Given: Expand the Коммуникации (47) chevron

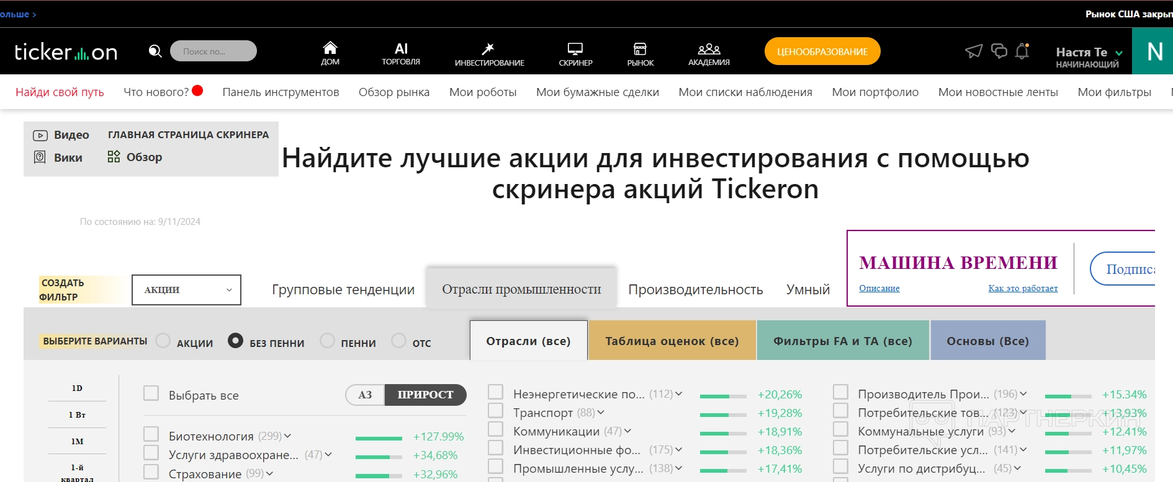Looking at the screenshot, I should (627, 431).
